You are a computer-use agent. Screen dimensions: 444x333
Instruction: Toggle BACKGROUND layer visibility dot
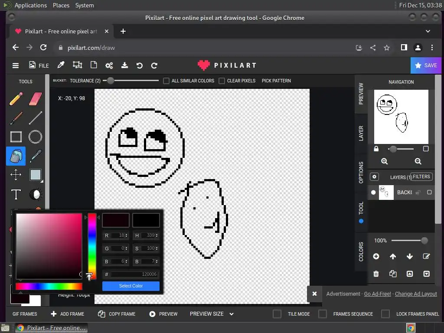point(373,192)
